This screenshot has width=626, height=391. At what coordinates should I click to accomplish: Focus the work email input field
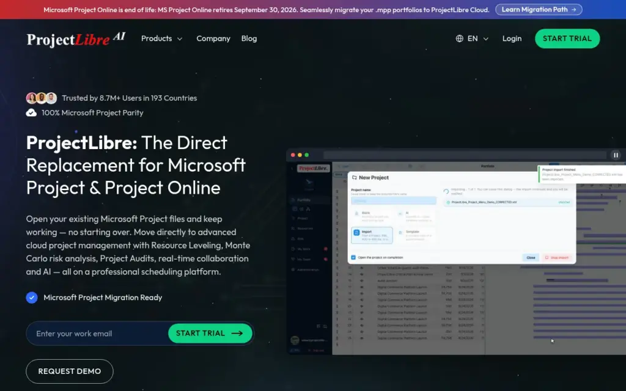tap(98, 334)
